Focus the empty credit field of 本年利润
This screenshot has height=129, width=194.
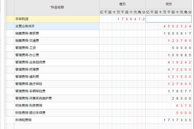169,19
